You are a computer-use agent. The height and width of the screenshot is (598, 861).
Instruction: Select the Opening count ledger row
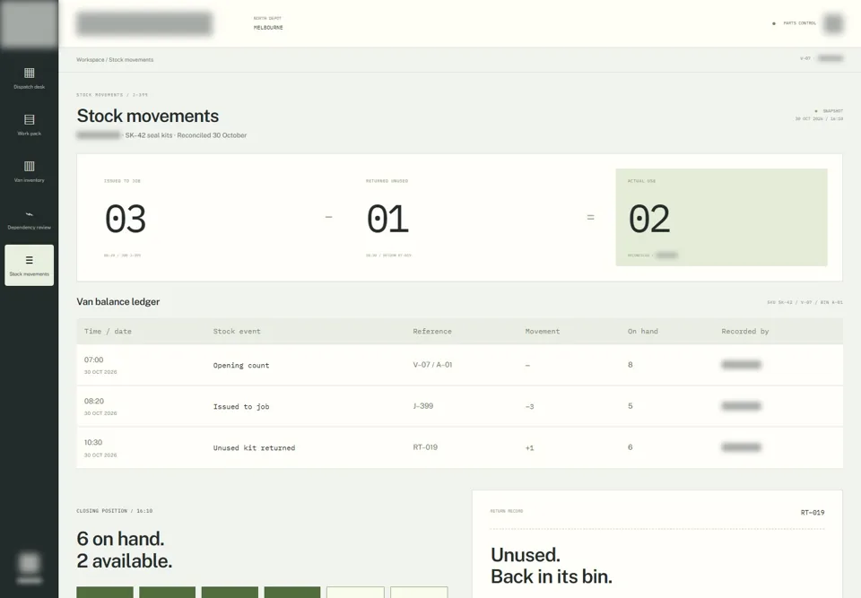[x=459, y=365]
